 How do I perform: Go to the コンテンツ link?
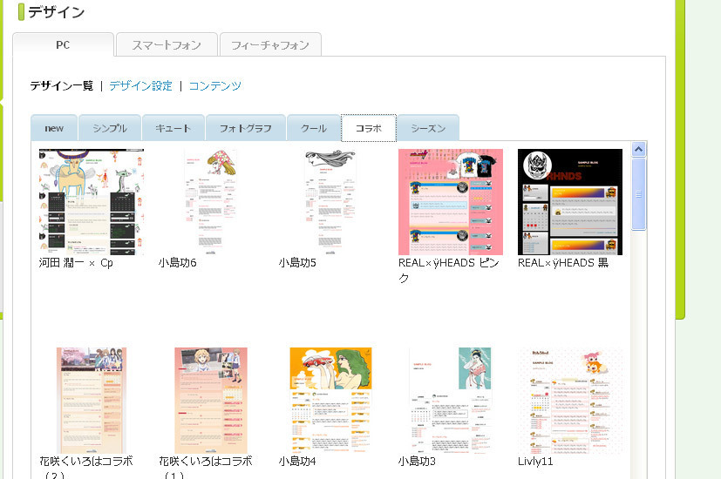[214, 86]
